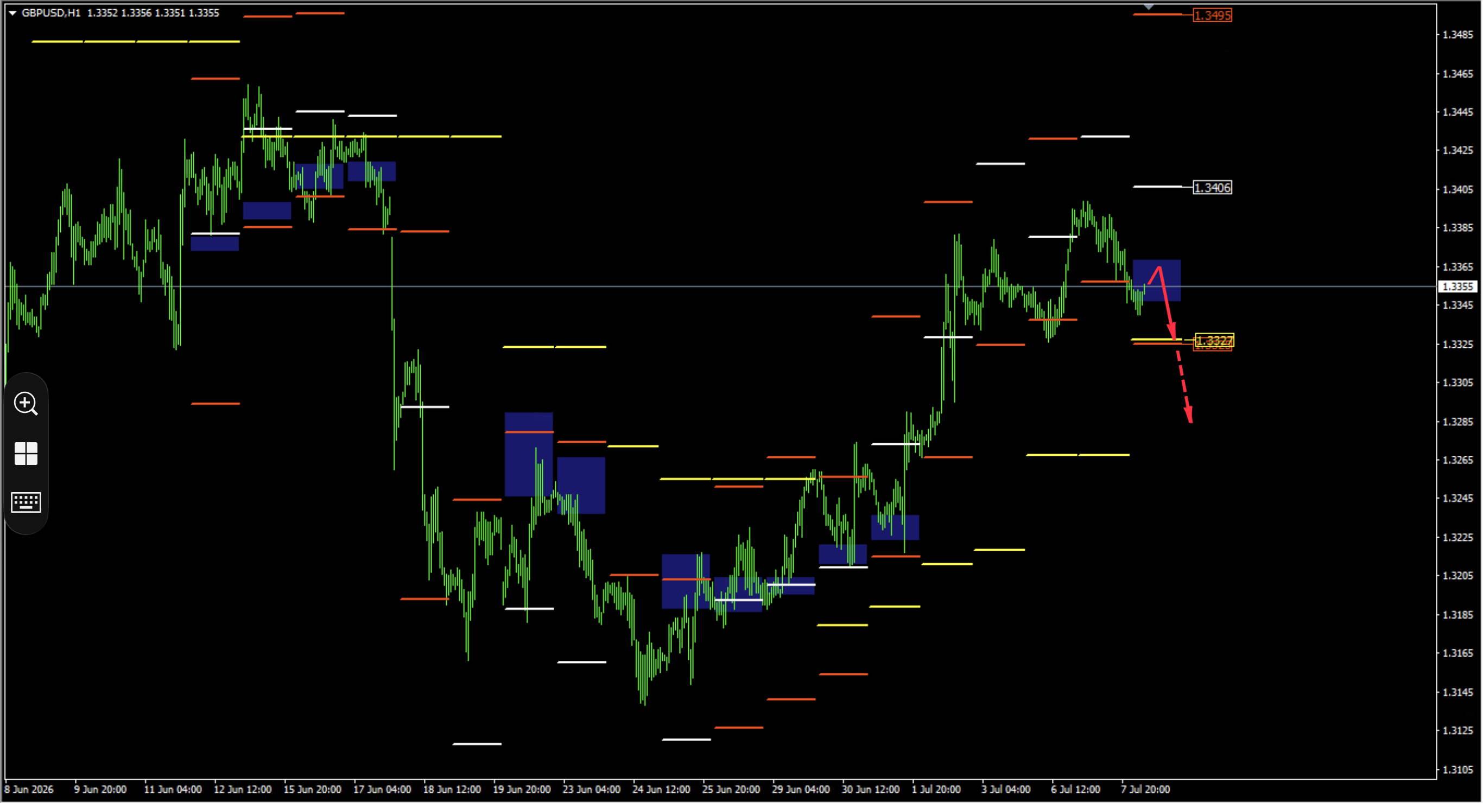This screenshot has height=803, width=1483.
Task: Select the 1.3495 orange price label
Action: tap(1213, 16)
